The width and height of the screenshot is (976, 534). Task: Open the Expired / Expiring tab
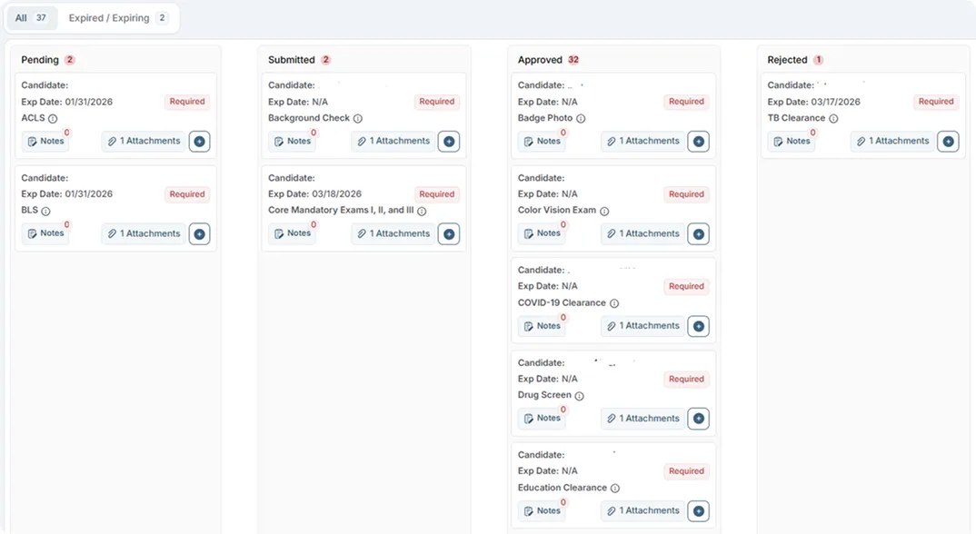tap(118, 18)
